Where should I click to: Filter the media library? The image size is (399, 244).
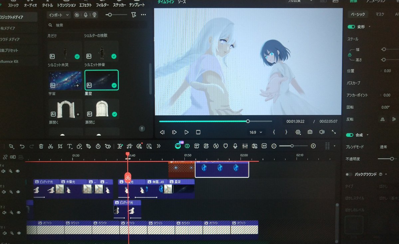click(133, 15)
